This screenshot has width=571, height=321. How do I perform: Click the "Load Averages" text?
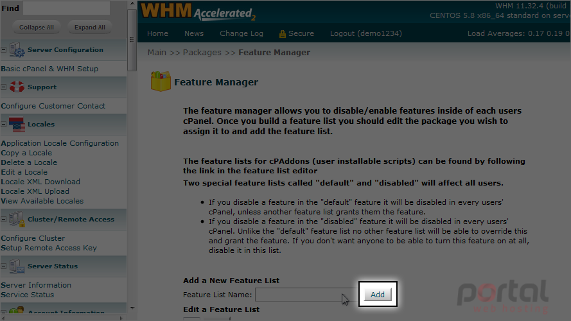point(496,33)
